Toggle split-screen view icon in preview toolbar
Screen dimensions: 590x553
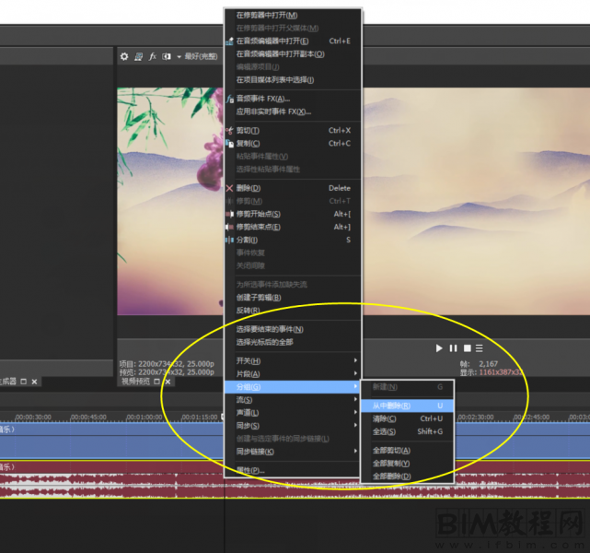[167, 56]
